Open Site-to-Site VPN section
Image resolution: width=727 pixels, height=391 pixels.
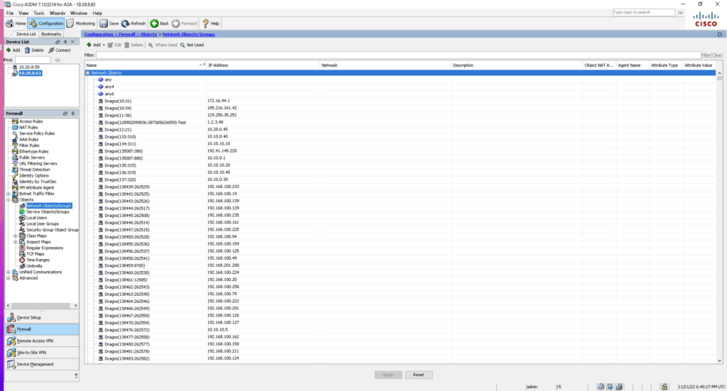tap(42, 353)
